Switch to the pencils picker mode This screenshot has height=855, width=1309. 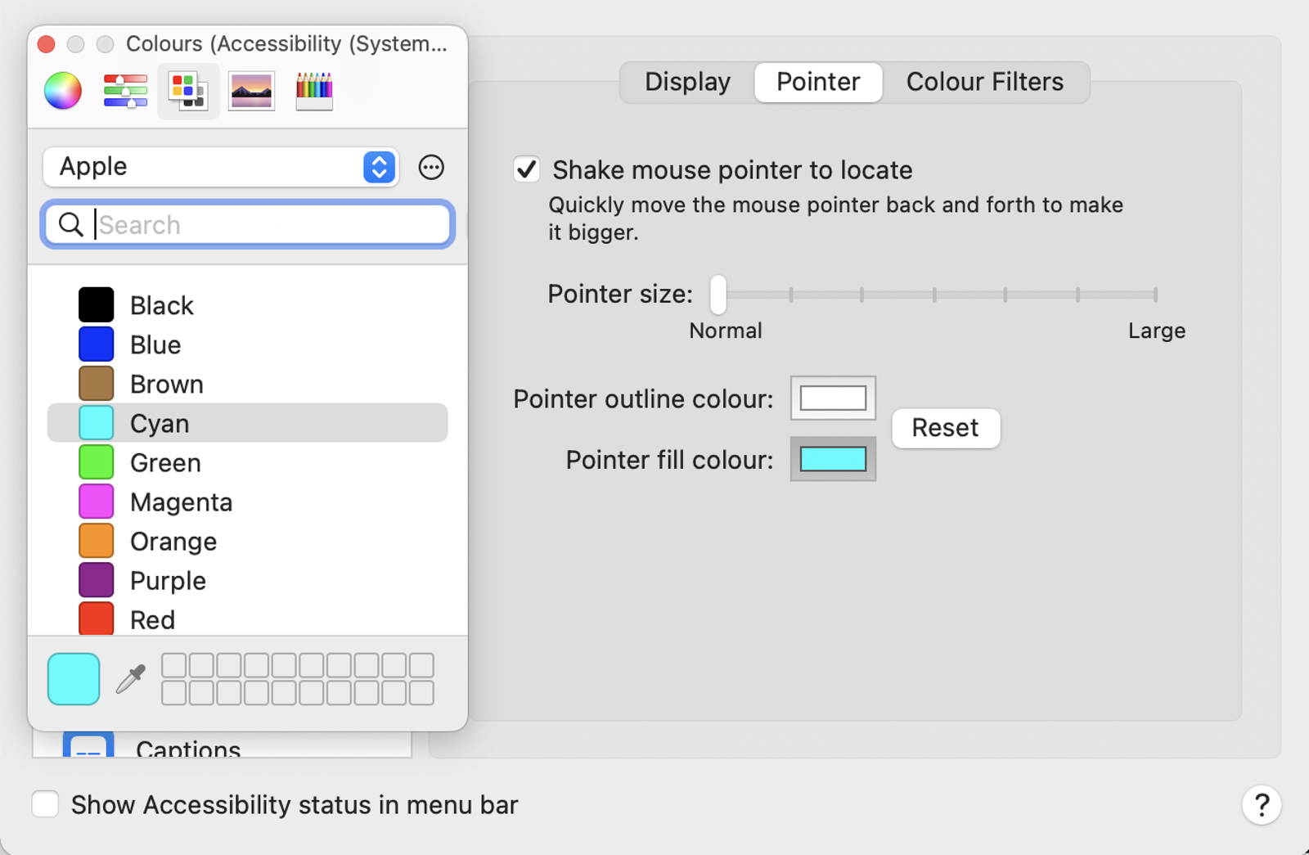[x=314, y=91]
